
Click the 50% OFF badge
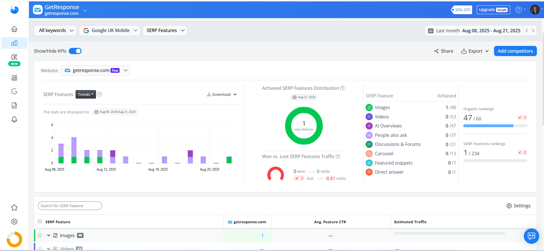(462, 10)
